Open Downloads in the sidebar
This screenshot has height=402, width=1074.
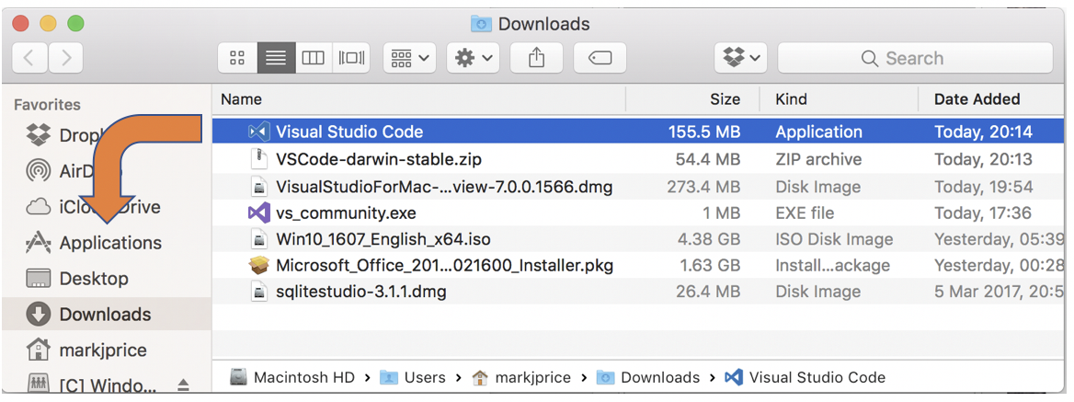coord(106,315)
